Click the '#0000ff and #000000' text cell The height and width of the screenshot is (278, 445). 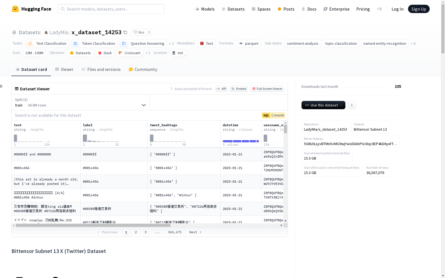pyautogui.click(x=46, y=154)
